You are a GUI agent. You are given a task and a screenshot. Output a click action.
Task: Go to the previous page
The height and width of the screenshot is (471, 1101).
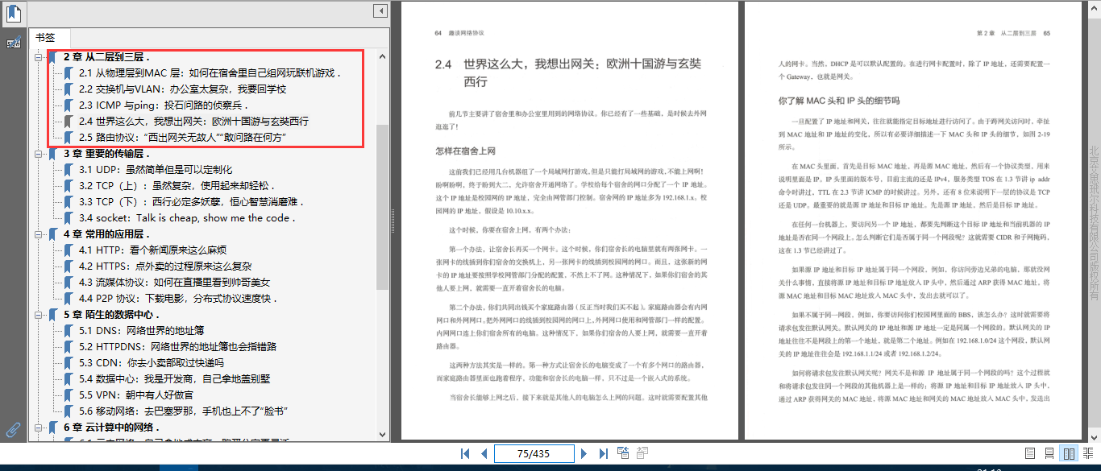pos(483,453)
